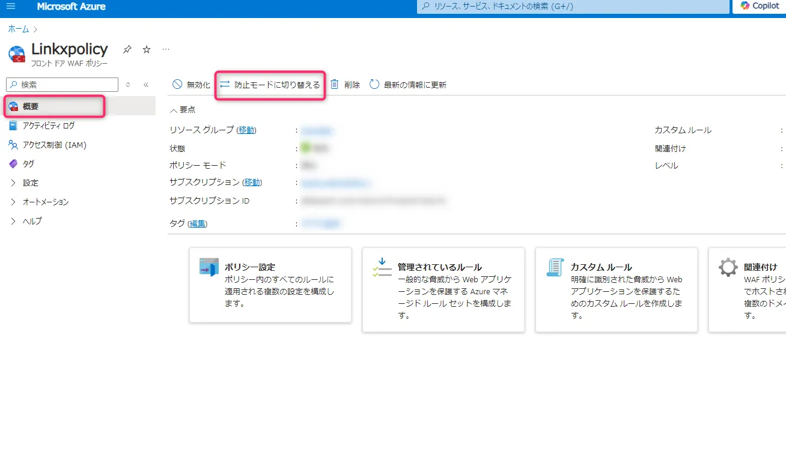Open the ポリシー設定 card

pos(270,285)
